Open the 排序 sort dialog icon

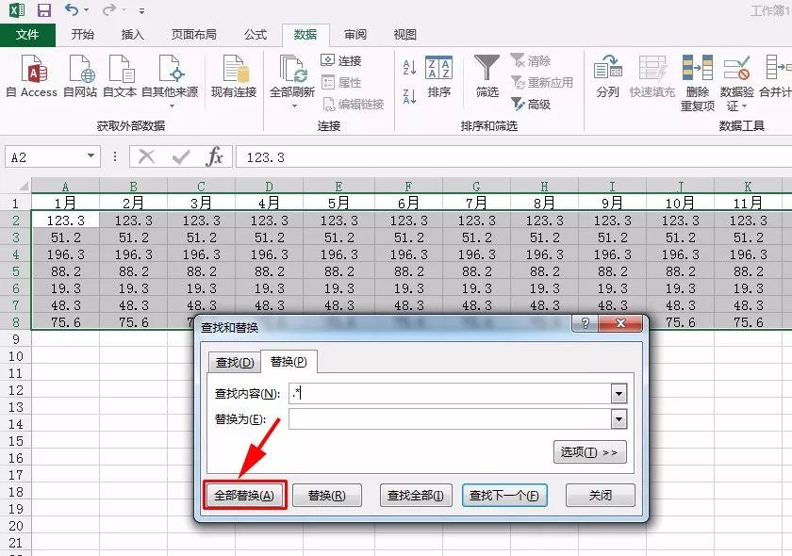pyautogui.click(x=438, y=68)
